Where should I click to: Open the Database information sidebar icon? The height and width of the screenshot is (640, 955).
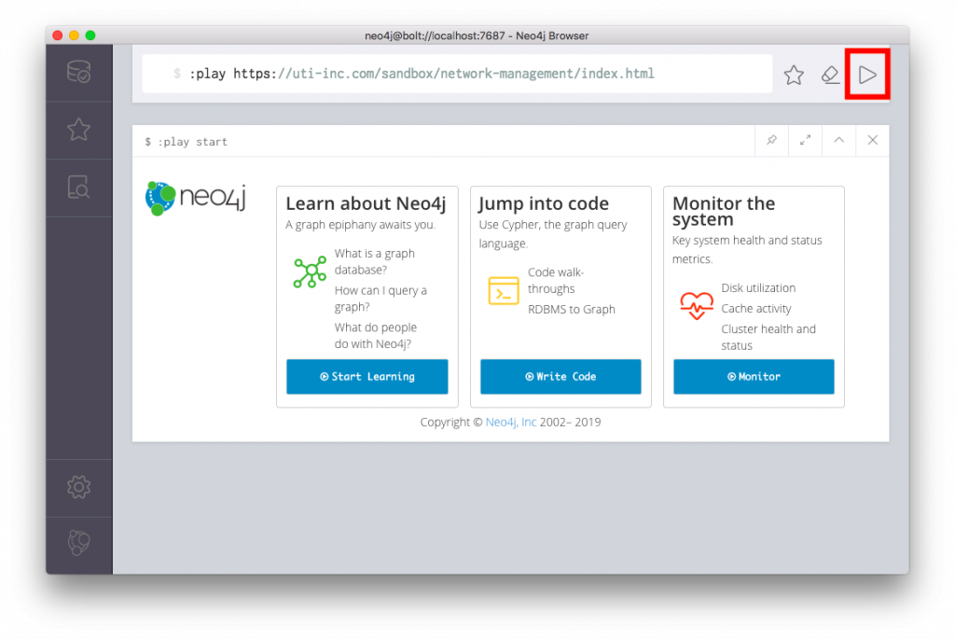(78, 73)
